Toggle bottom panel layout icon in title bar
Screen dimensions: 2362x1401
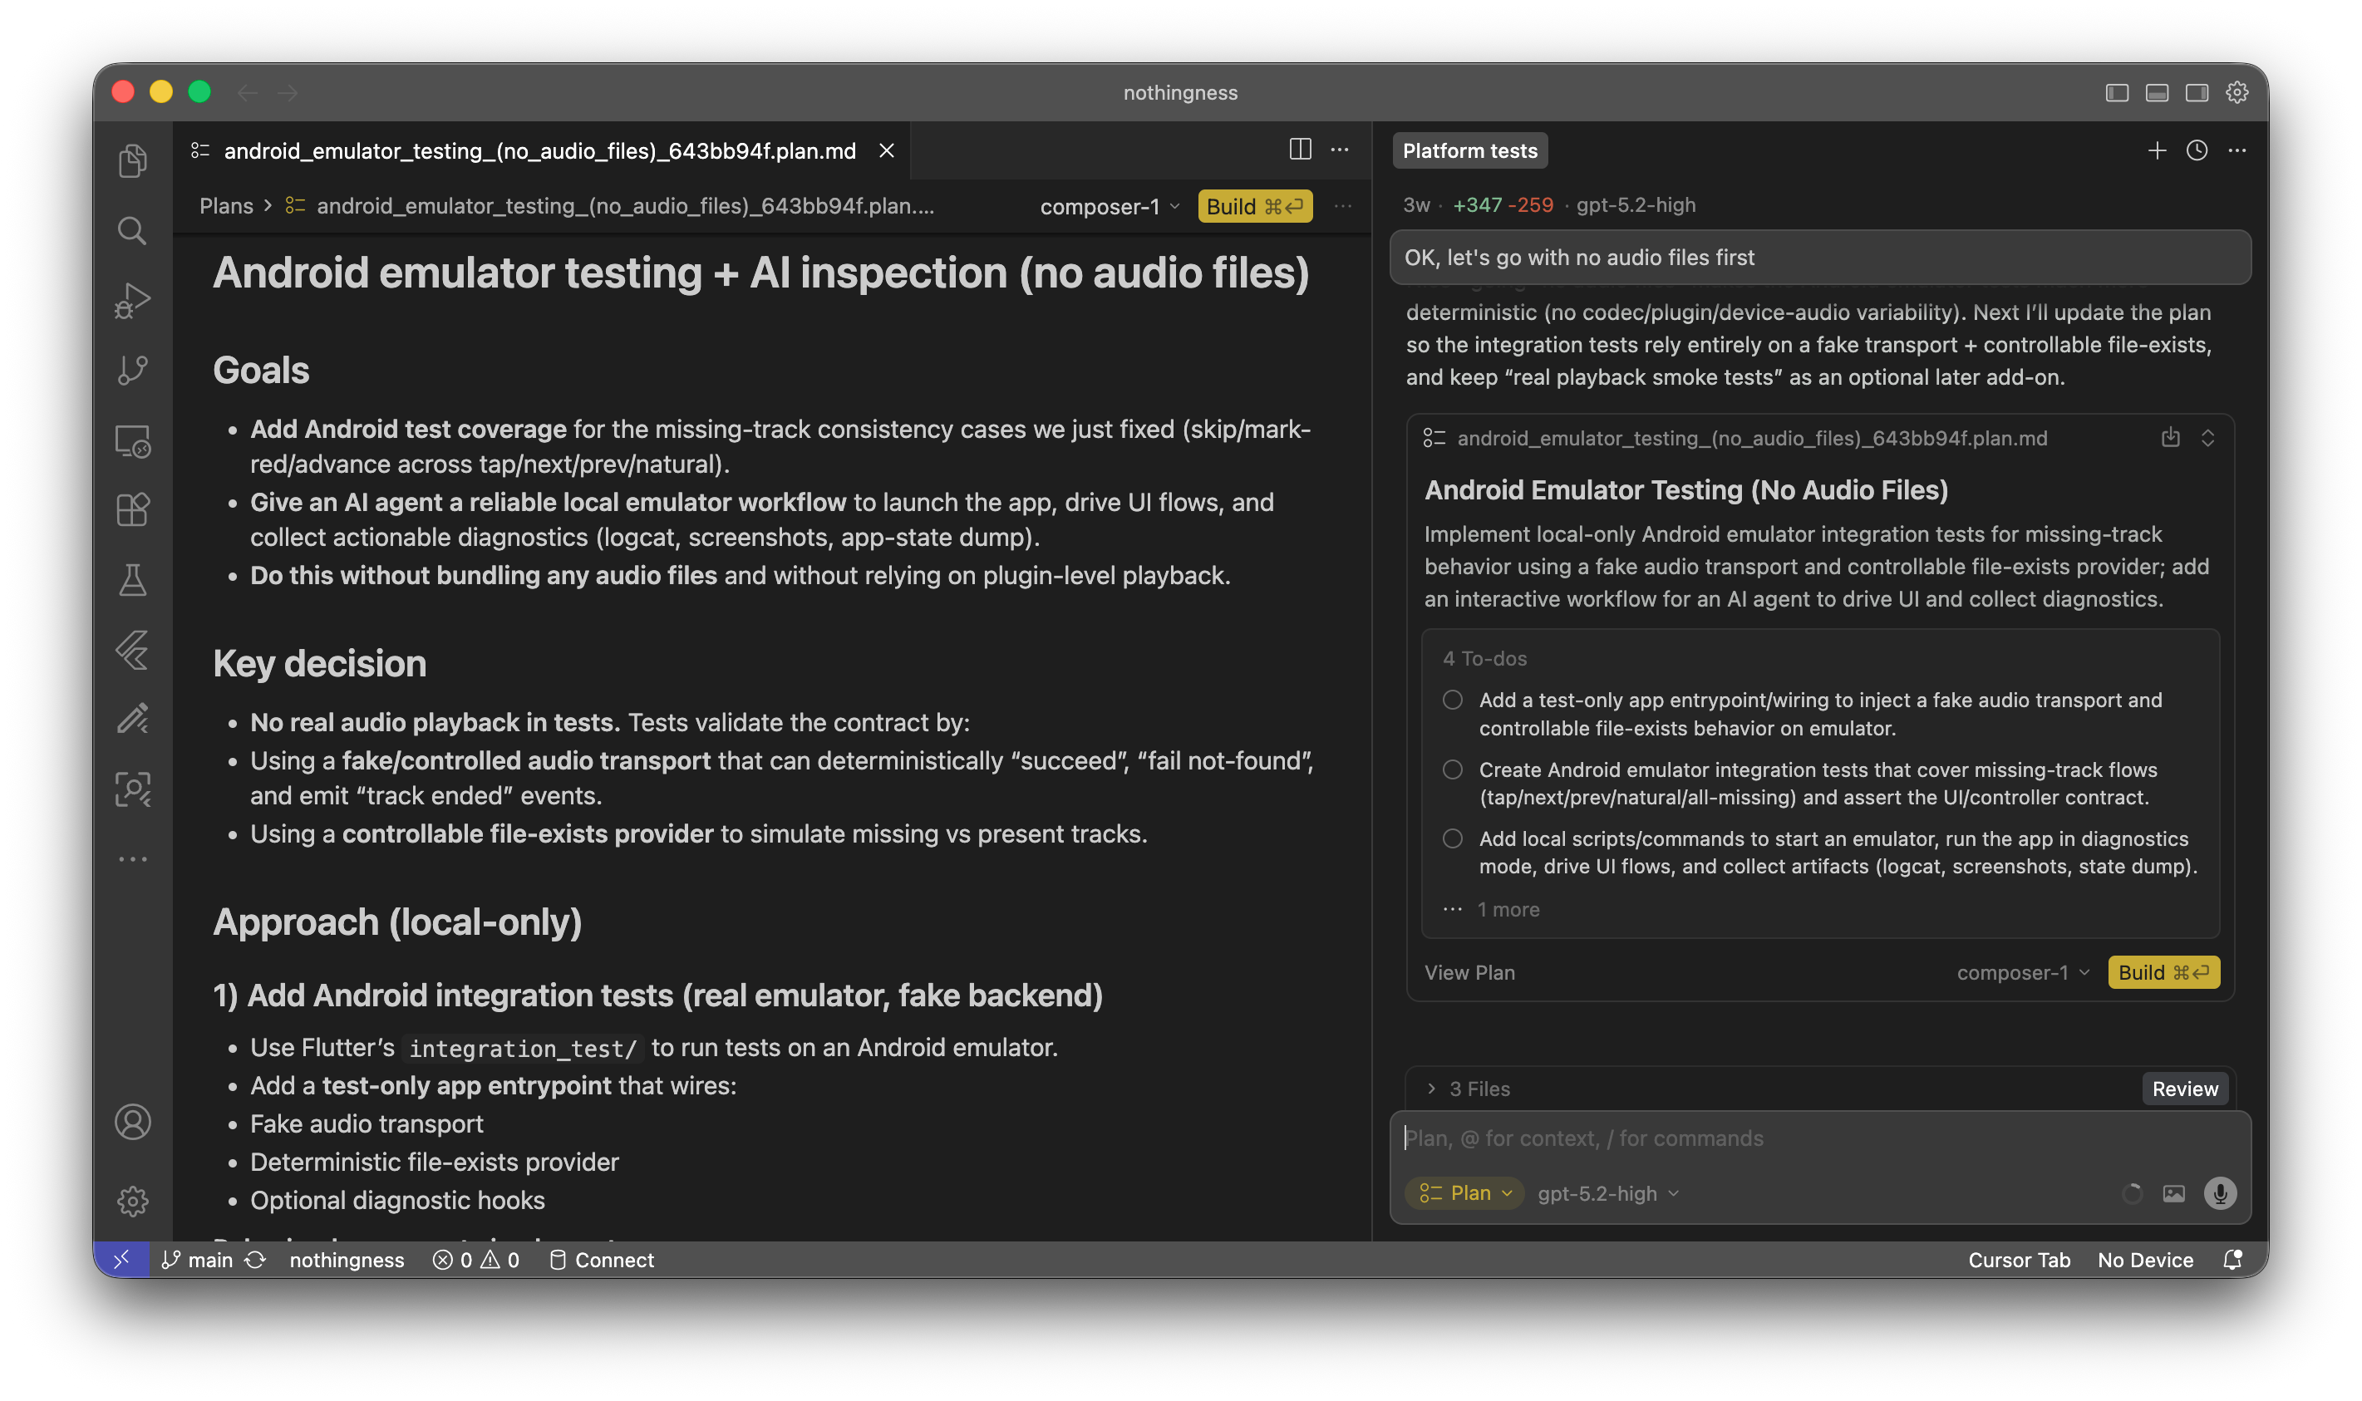[x=2158, y=92]
